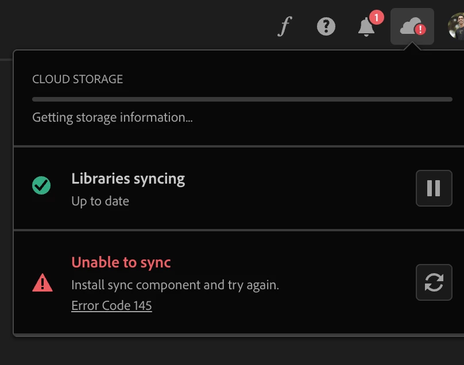
Task: Click the Unable to sync heading
Action: [x=121, y=262]
